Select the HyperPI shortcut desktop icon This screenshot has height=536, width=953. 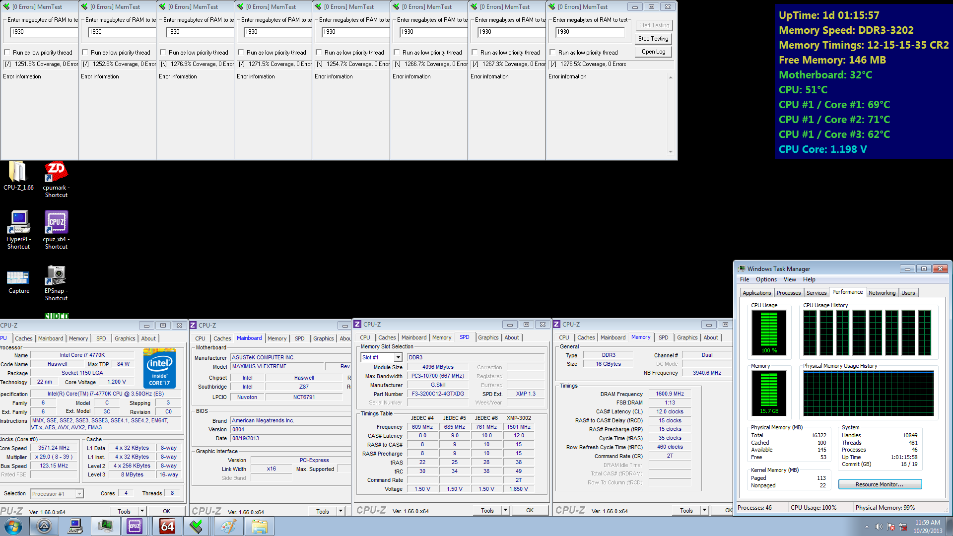pyautogui.click(x=18, y=230)
